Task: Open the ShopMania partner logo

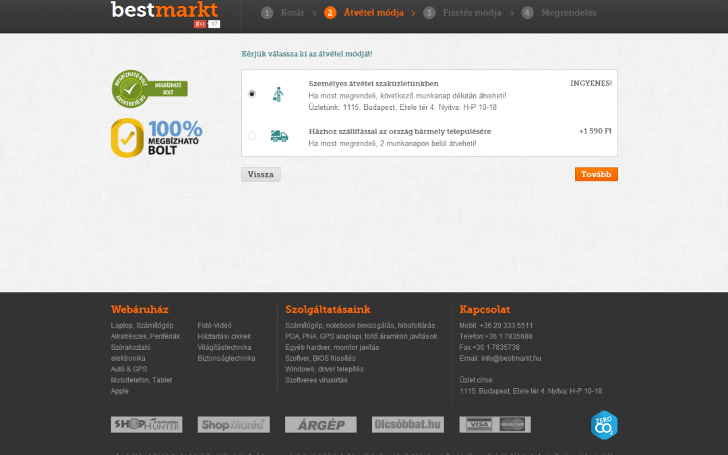Action: click(x=233, y=425)
